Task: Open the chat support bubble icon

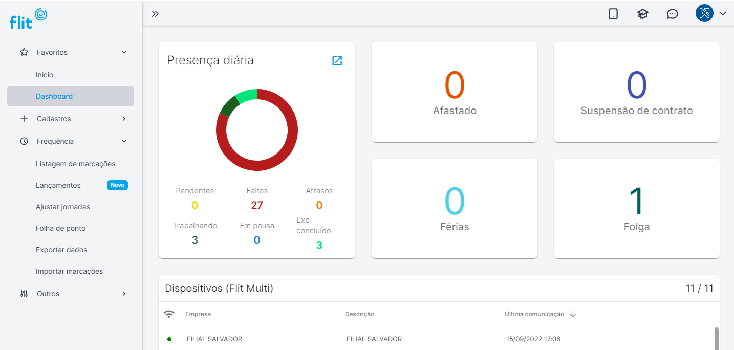Action: point(673,14)
